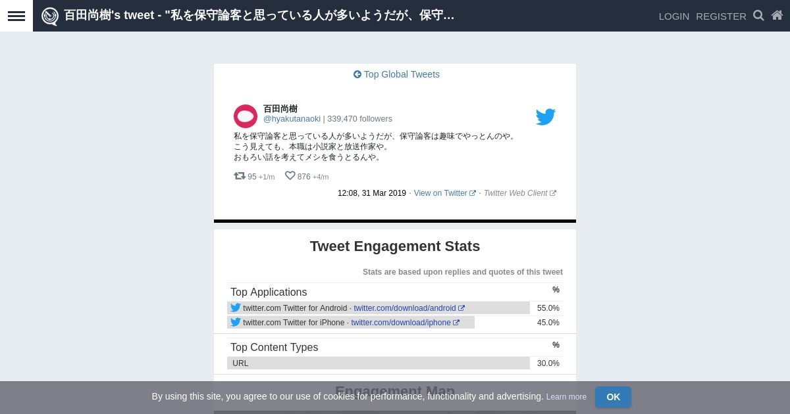Click Twitter bird icon in iPhone row
The image size is (790, 414).
pyautogui.click(x=236, y=322)
